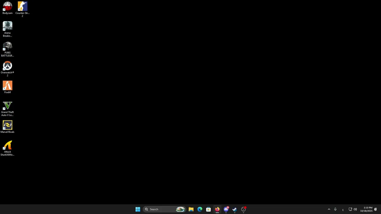This screenshot has height=214, width=381.
Task: Select the FiveM desktop shortcut
Action: [7, 87]
